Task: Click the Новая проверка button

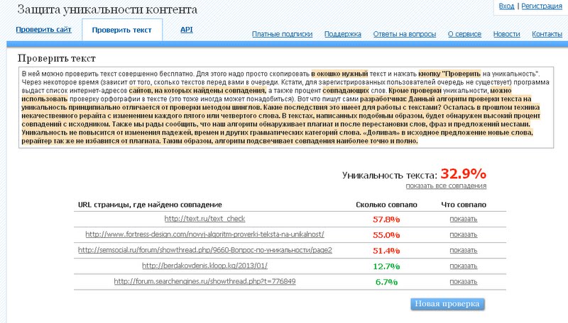Action: 447,304
